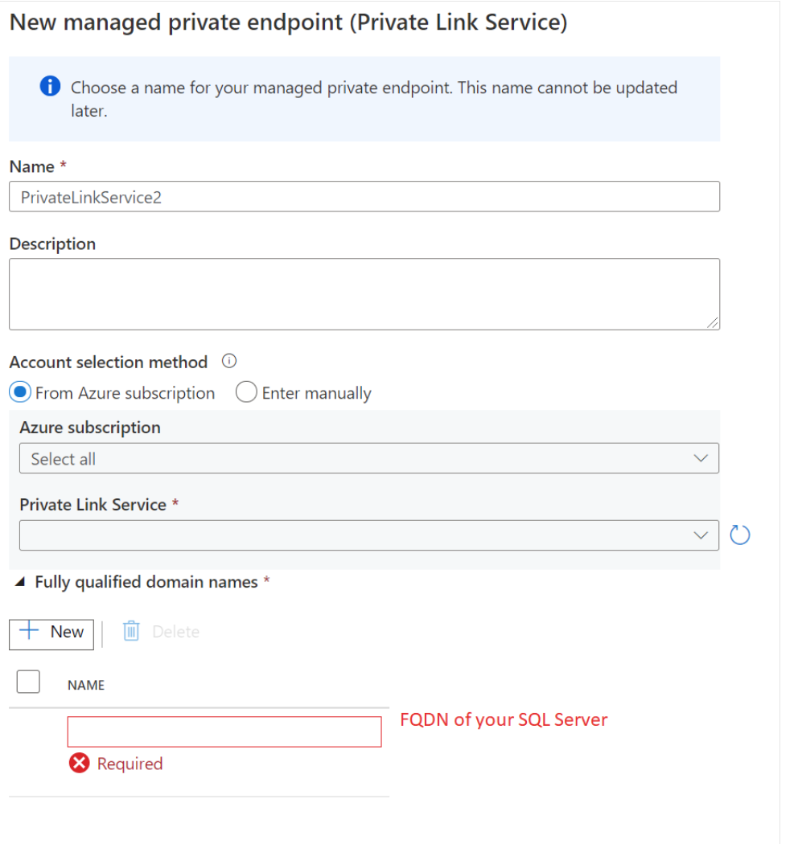Viewport: 798px width, 844px height.
Task: Click the NAME column header
Action: pos(86,685)
